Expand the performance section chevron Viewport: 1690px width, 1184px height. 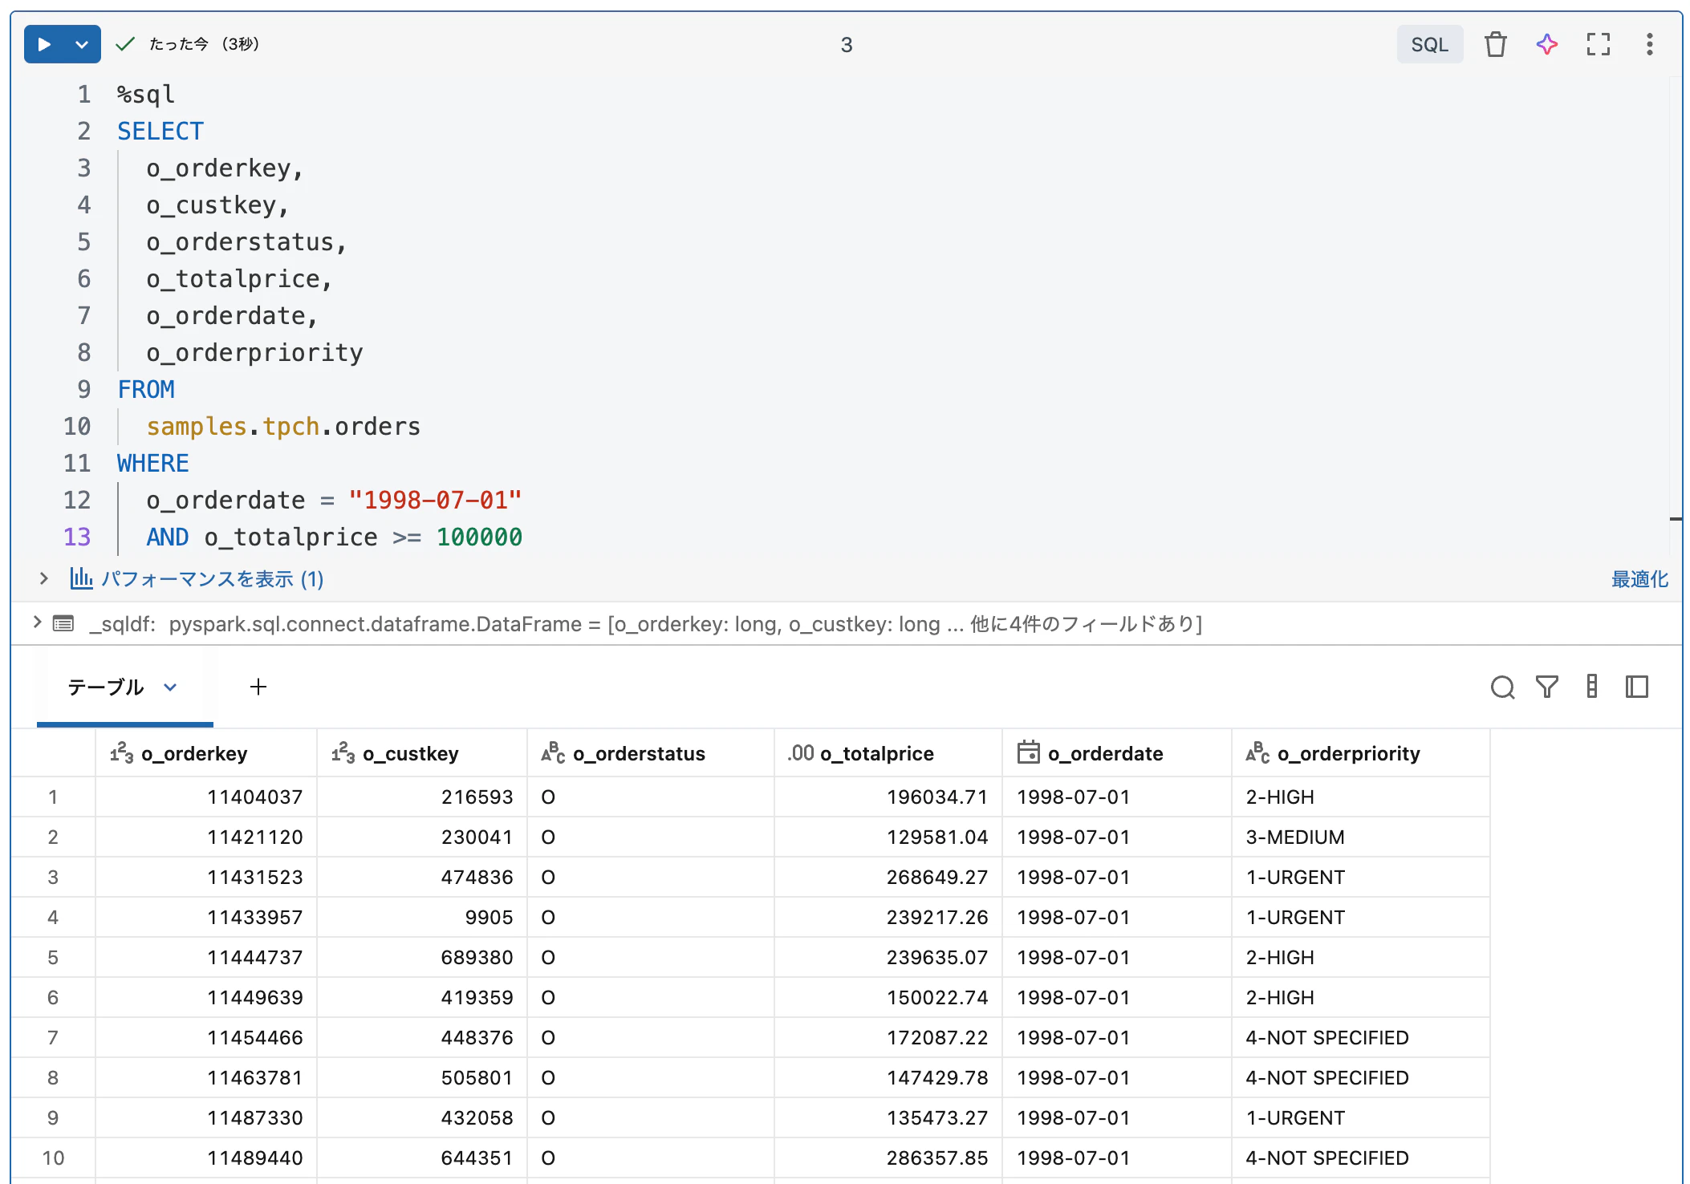[43, 578]
